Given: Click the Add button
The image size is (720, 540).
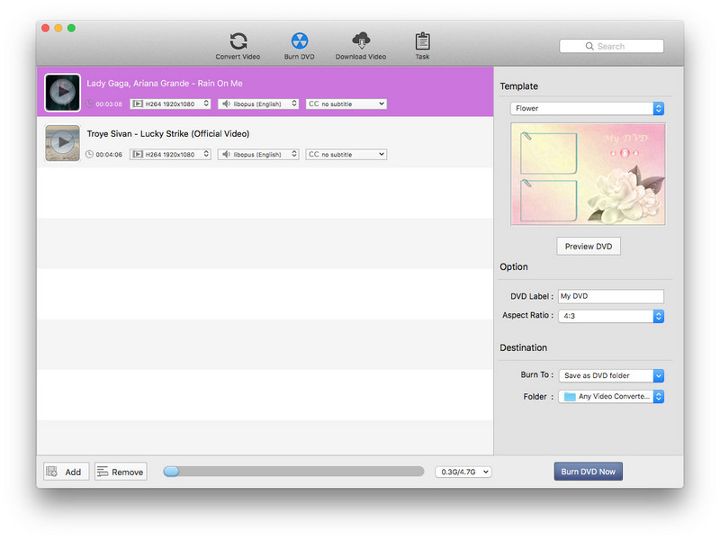Looking at the screenshot, I should click(x=66, y=472).
